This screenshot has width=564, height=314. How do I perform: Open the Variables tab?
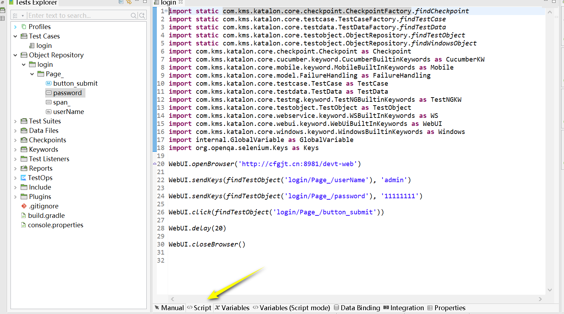pos(232,308)
